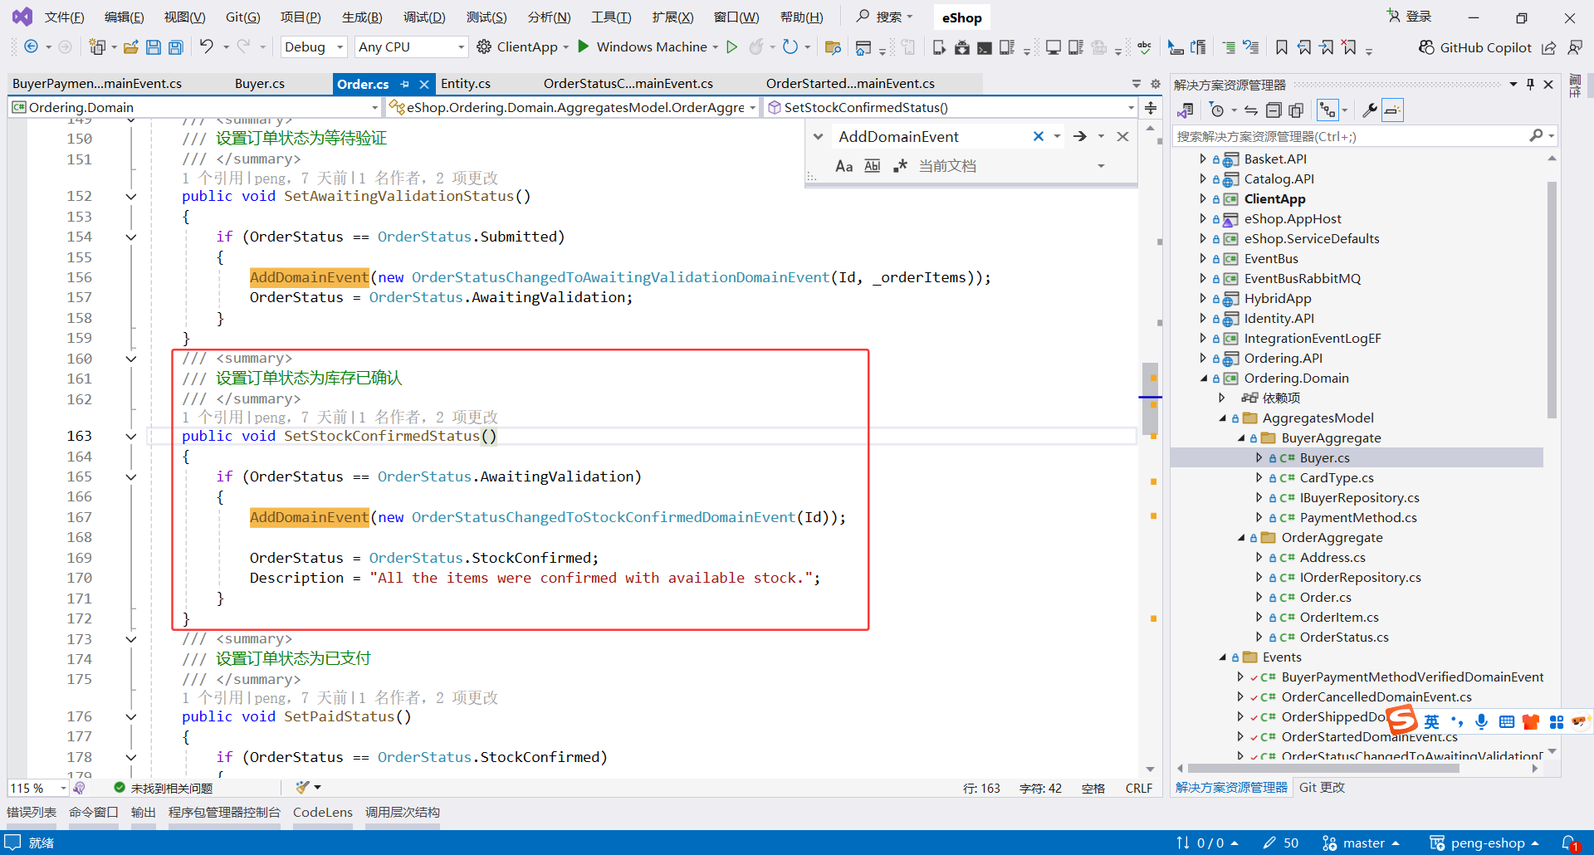Image resolution: width=1594 pixels, height=855 pixels.
Task: Collapse the BuyerAggregate folder
Action: coord(1241,438)
